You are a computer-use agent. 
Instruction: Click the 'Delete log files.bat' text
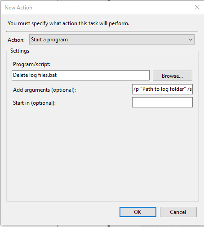(35, 75)
